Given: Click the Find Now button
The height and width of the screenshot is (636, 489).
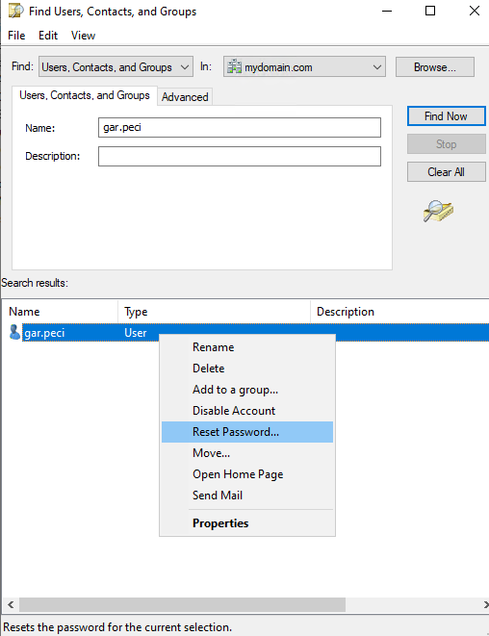Looking at the screenshot, I should tap(446, 116).
